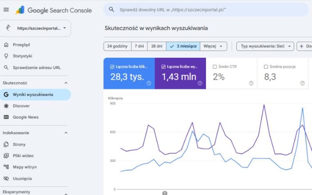312x195 pixels.
Task: Click the URL inspection search field
Action: click(206, 10)
